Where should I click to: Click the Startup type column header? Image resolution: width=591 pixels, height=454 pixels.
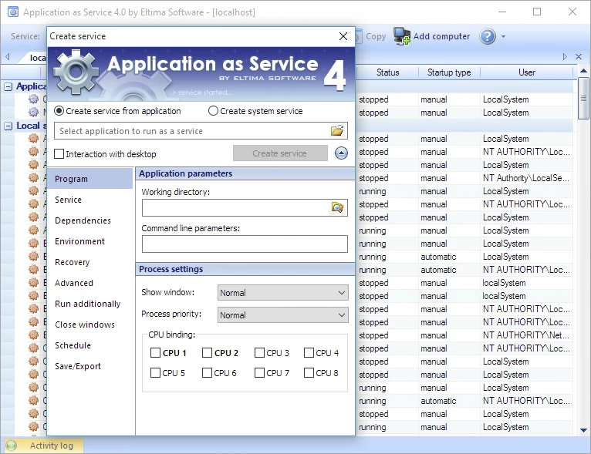pos(449,72)
